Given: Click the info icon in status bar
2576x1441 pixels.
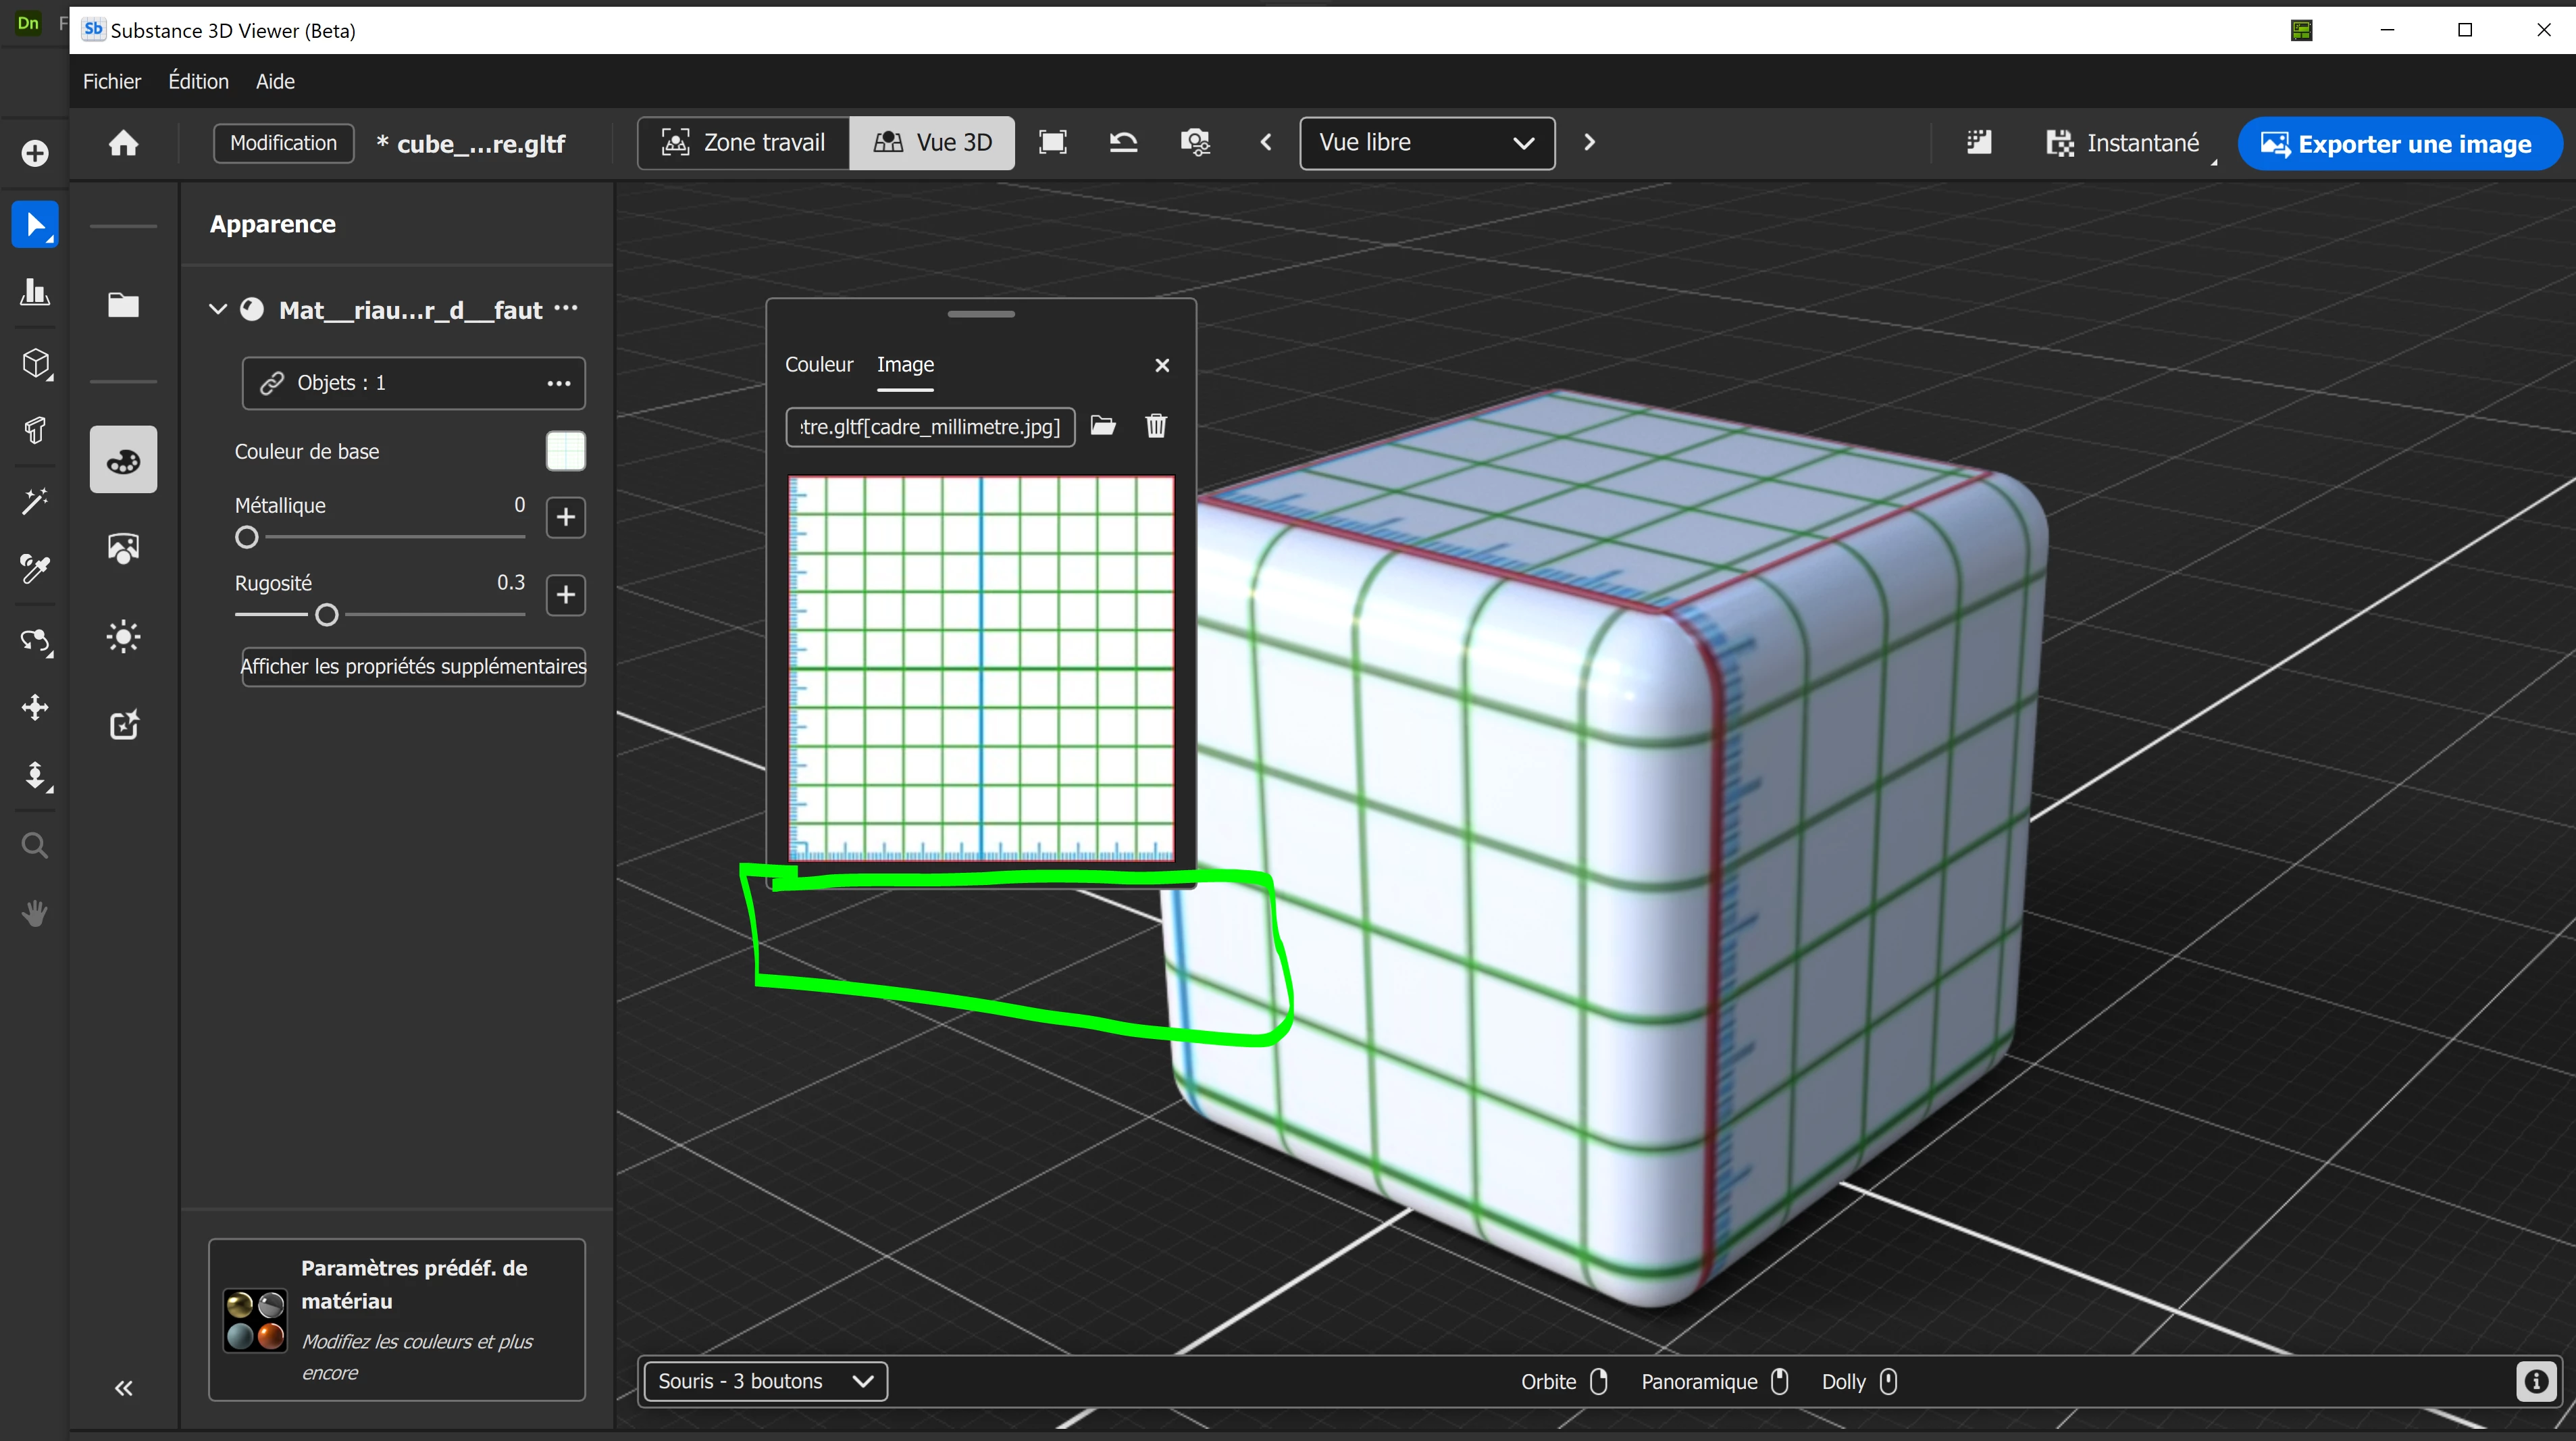Looking at the screenshot, I should click(2535, 1381).
